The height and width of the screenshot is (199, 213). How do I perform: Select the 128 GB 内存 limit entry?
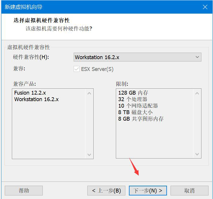pyautogui.click(x=133, y=93)
